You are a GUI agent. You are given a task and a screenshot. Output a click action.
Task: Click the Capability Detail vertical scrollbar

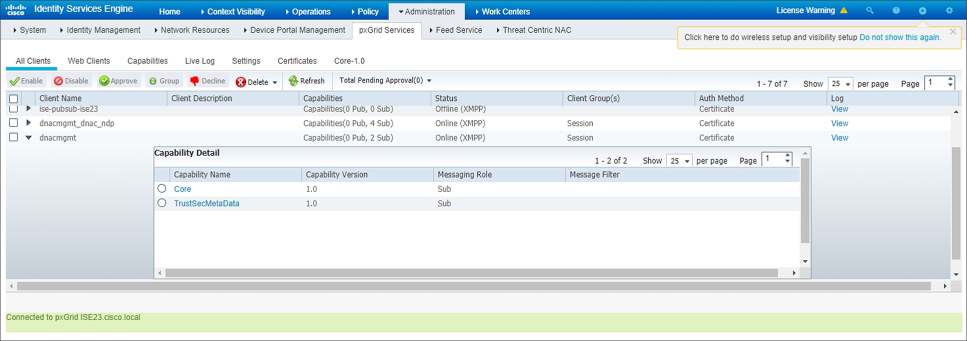click(805, 201)
